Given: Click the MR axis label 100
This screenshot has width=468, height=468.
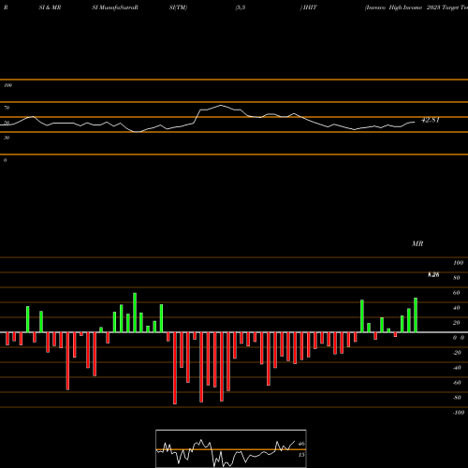Looking at the screenshot, I should point(458,263).
